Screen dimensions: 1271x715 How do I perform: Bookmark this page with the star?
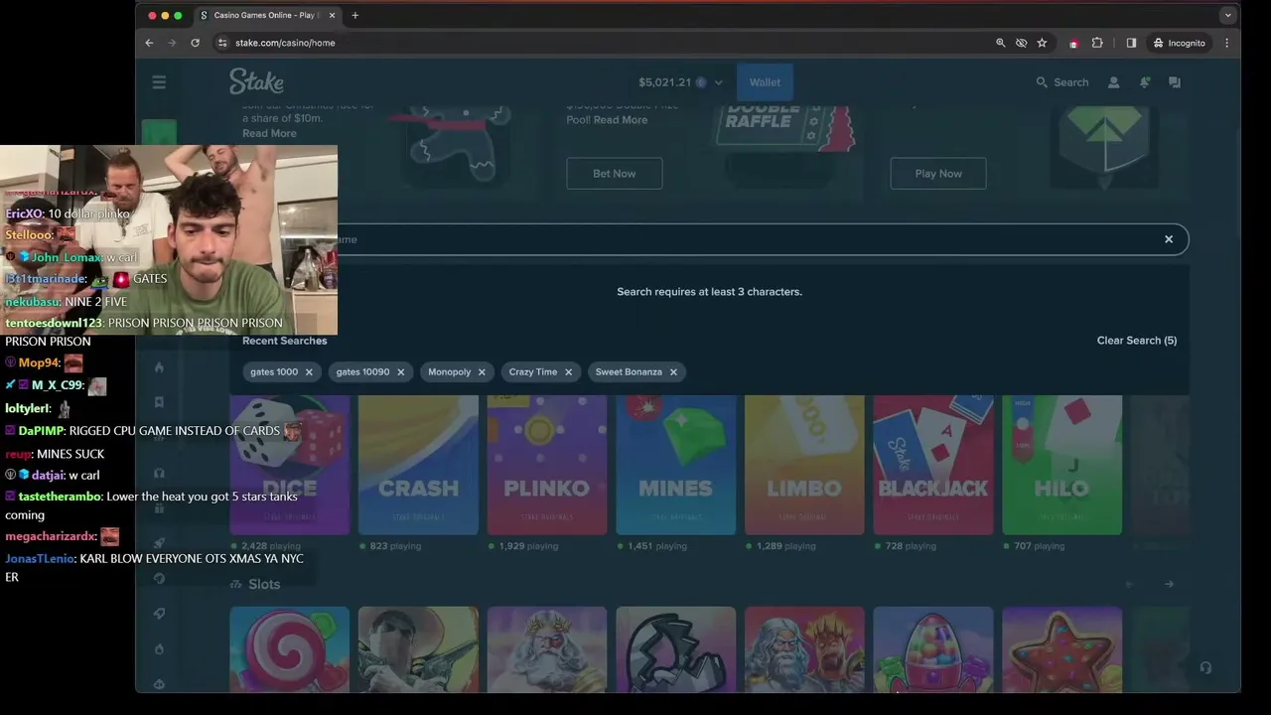pyautogui.click(x=1042, y=43)
